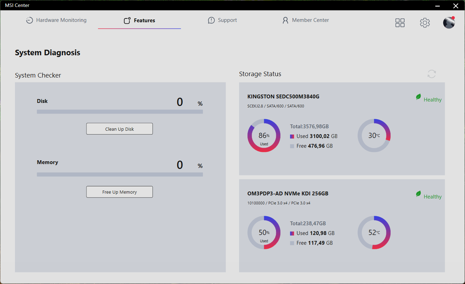The width and height of the screenshot is (465, 284).
Task: Click the Healthy status of OM3PDP3-AD drive
Action: [433, 197]
